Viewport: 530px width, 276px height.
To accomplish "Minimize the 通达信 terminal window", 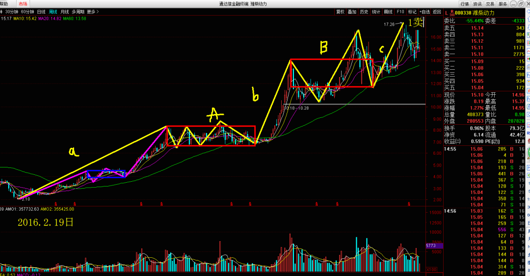I will pyautogui.click(x=513, y=4).
